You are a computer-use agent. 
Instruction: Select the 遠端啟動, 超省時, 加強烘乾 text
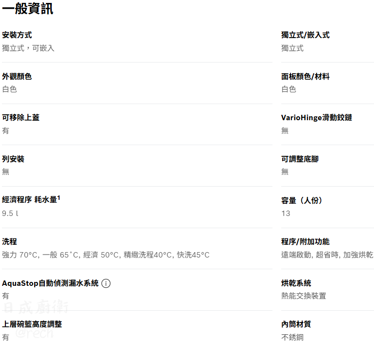click(327, 255)
